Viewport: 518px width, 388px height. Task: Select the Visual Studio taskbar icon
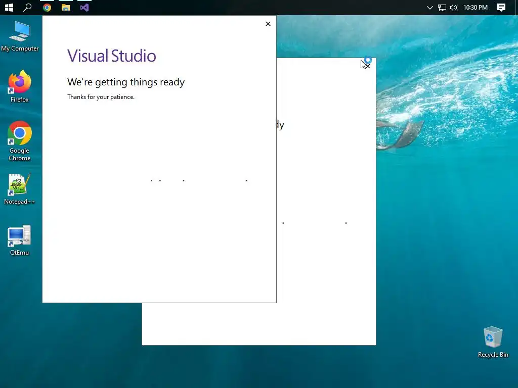(84, 8)
